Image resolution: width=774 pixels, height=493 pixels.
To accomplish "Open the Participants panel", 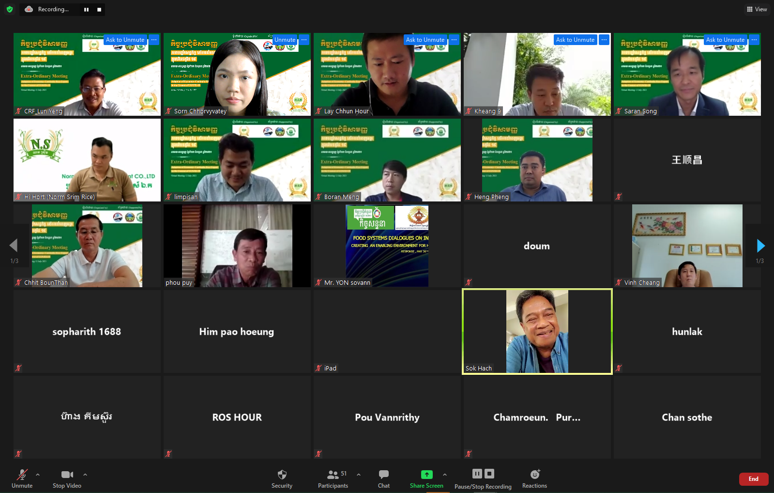I will point(333,478).
